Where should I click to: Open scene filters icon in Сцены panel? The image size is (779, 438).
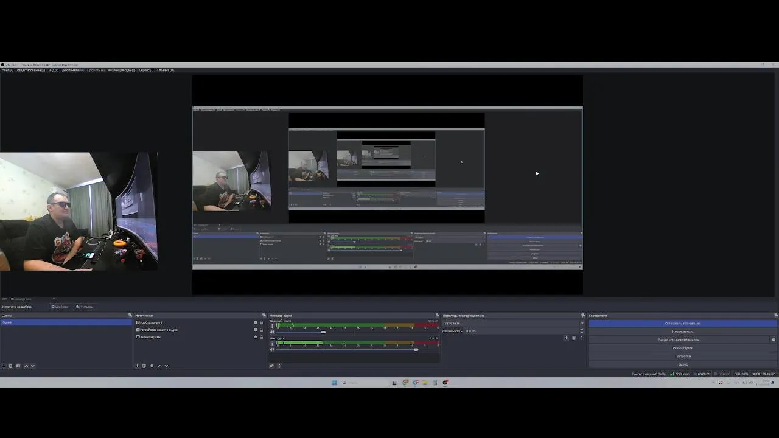(18, 366)
